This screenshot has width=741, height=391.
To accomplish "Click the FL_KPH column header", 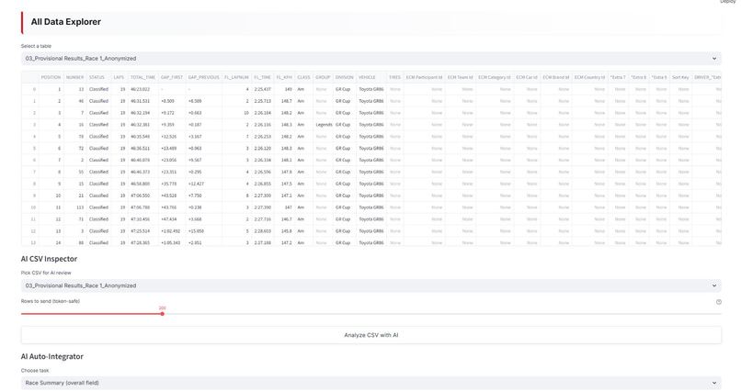I will tap(284, 77).
